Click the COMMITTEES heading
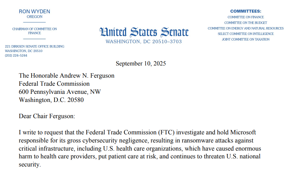 (x=246, y=11)
